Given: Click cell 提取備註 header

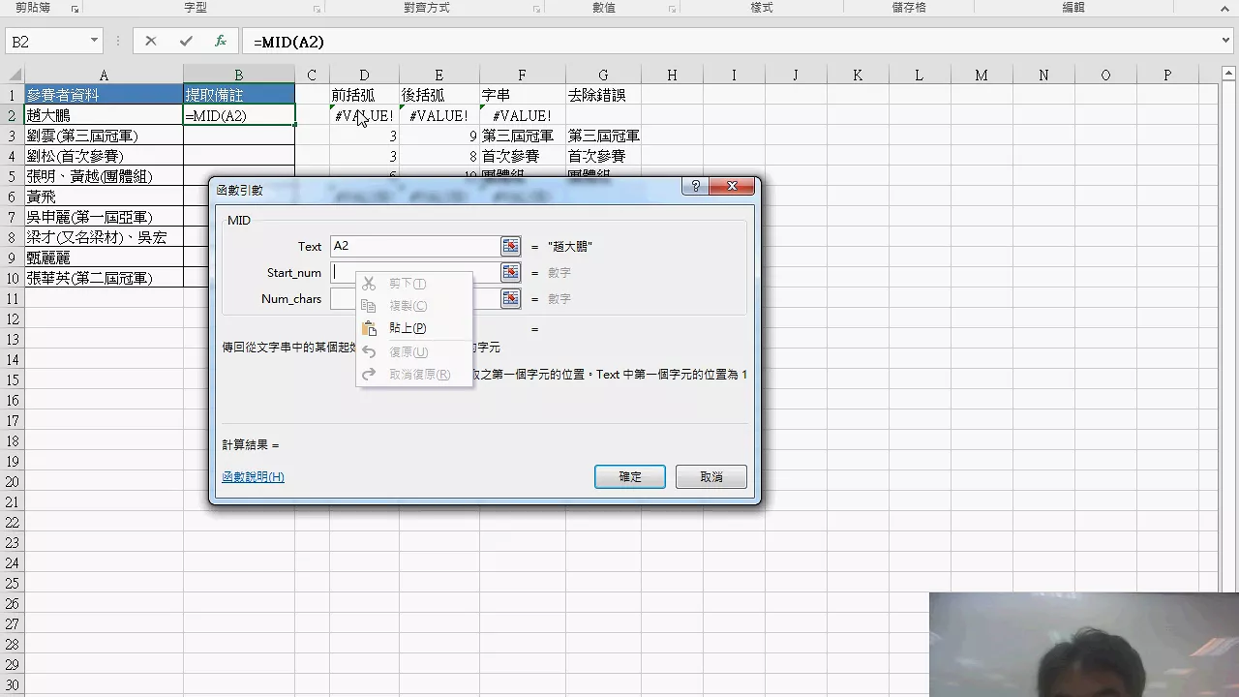Looking at the screenshot, I should 239,95.
